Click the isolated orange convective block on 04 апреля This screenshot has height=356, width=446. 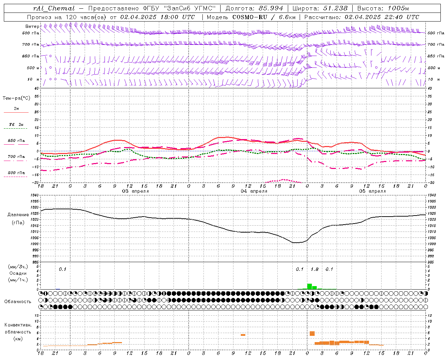[243, 335]
